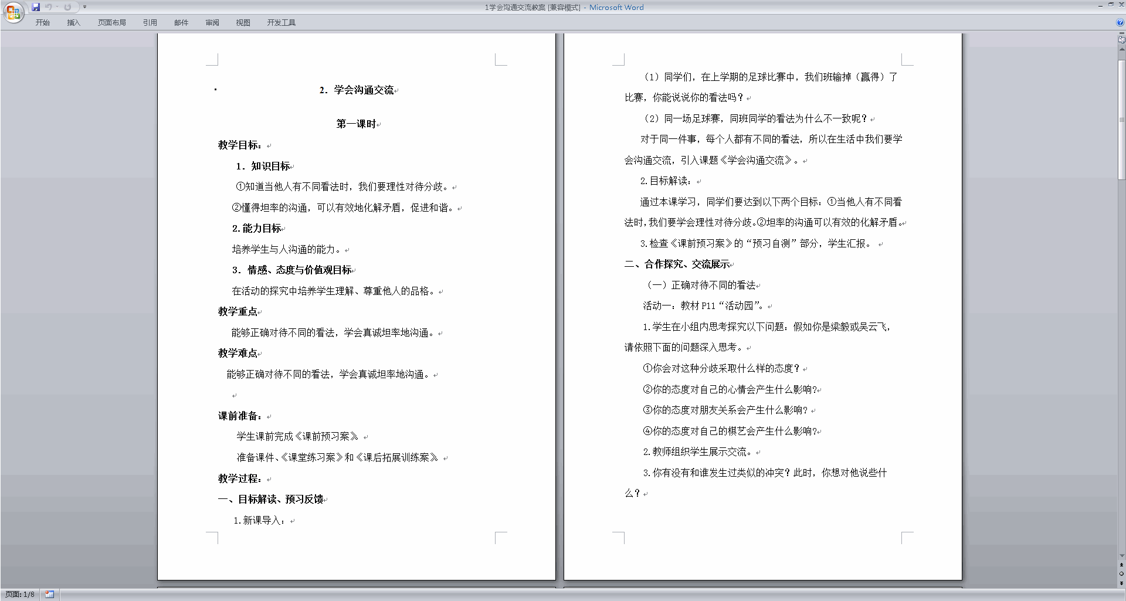Click the question ①你会对这种分歧采取什么样的态度?
The image size is (1126, 601).
(x=721, y=368)
